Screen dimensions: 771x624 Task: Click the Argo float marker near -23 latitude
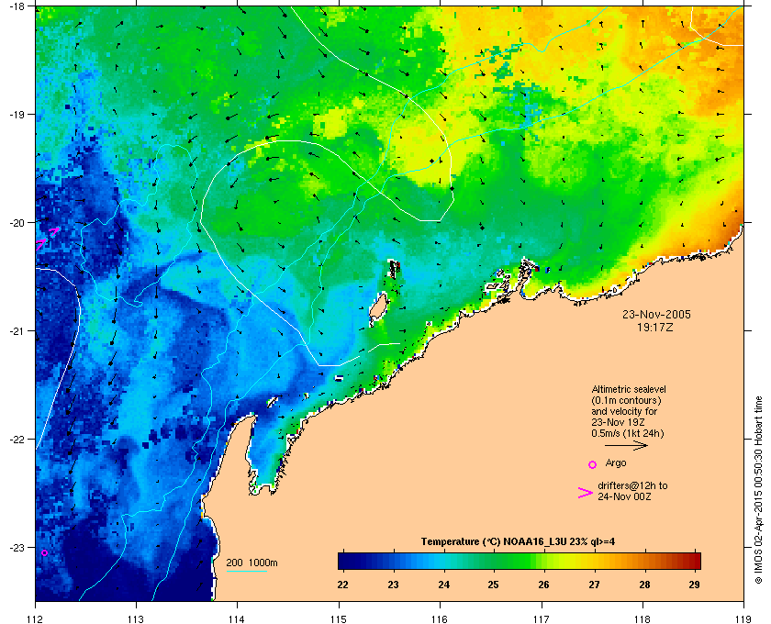[44, 552]
